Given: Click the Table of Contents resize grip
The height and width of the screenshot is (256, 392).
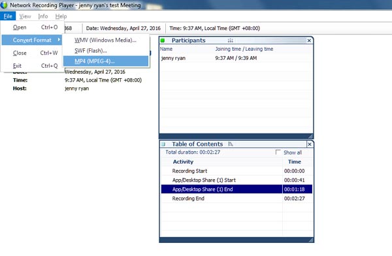Looking at the screenshot, I should [311, 240].
